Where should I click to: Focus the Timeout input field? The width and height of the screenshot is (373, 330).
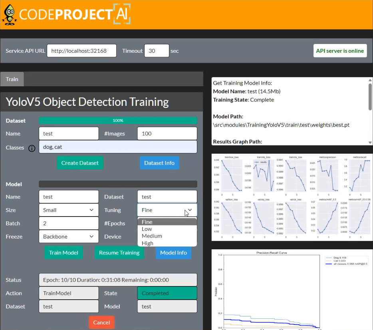coord(157,51)
